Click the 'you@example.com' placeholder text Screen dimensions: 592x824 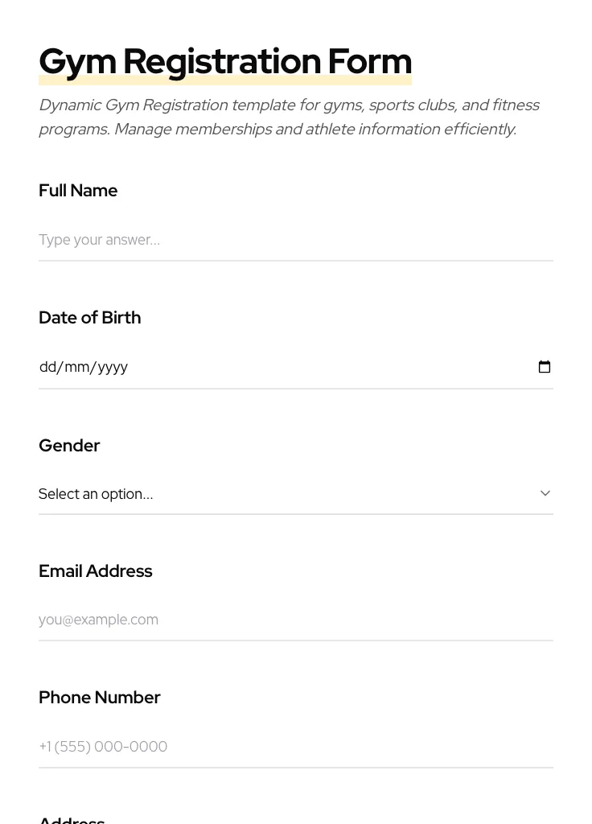tap(98, 620)
